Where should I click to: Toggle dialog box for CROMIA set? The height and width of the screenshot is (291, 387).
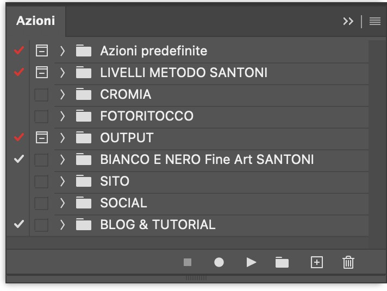tap(41, 94)
